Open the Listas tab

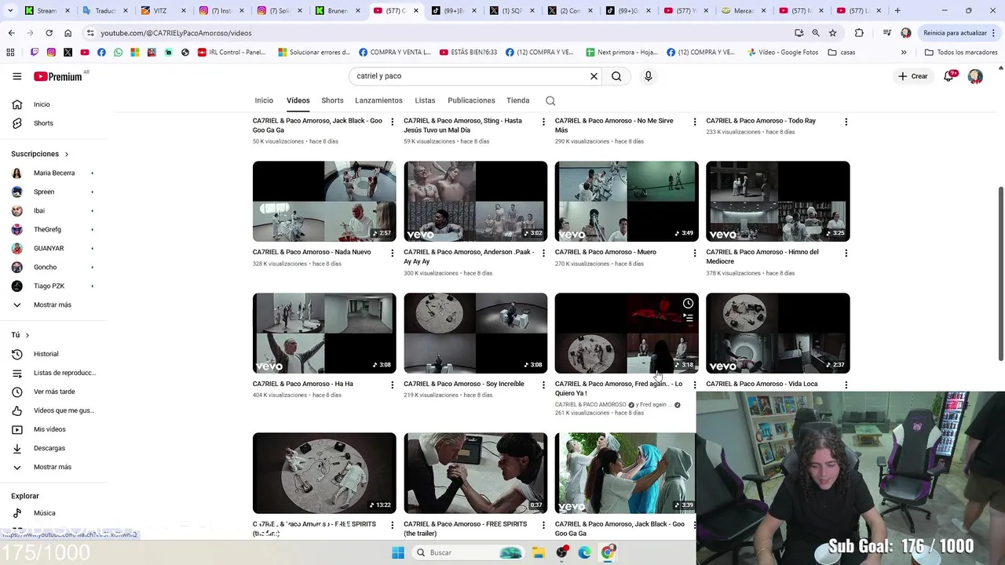coord(425,100)
